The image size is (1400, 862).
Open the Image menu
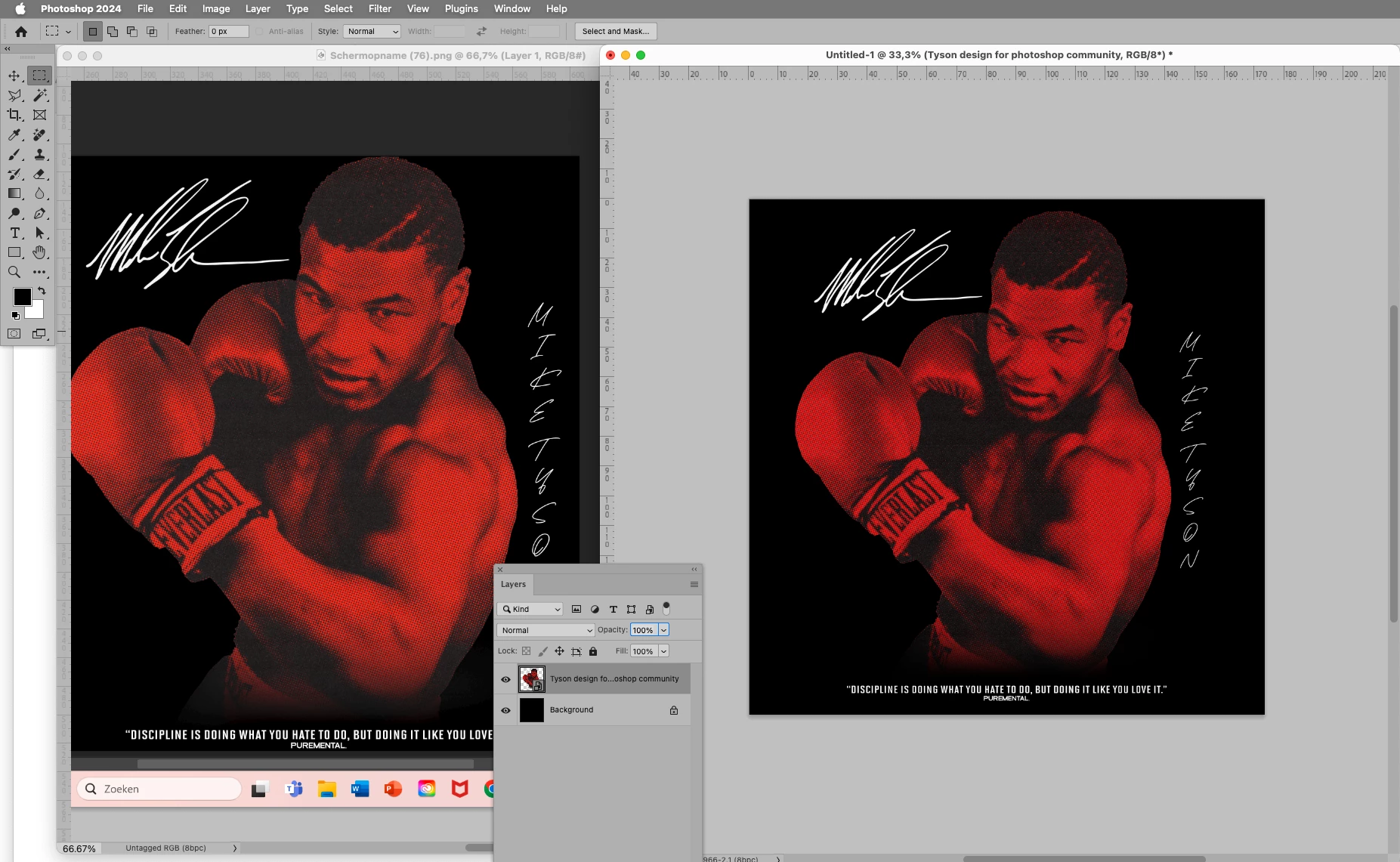pos(215,8)
